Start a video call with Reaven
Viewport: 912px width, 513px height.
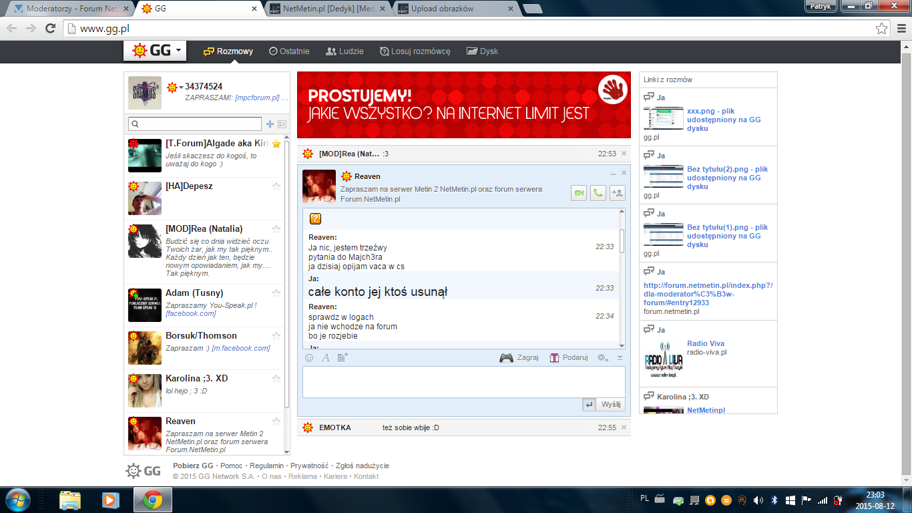tap(579, 193)
